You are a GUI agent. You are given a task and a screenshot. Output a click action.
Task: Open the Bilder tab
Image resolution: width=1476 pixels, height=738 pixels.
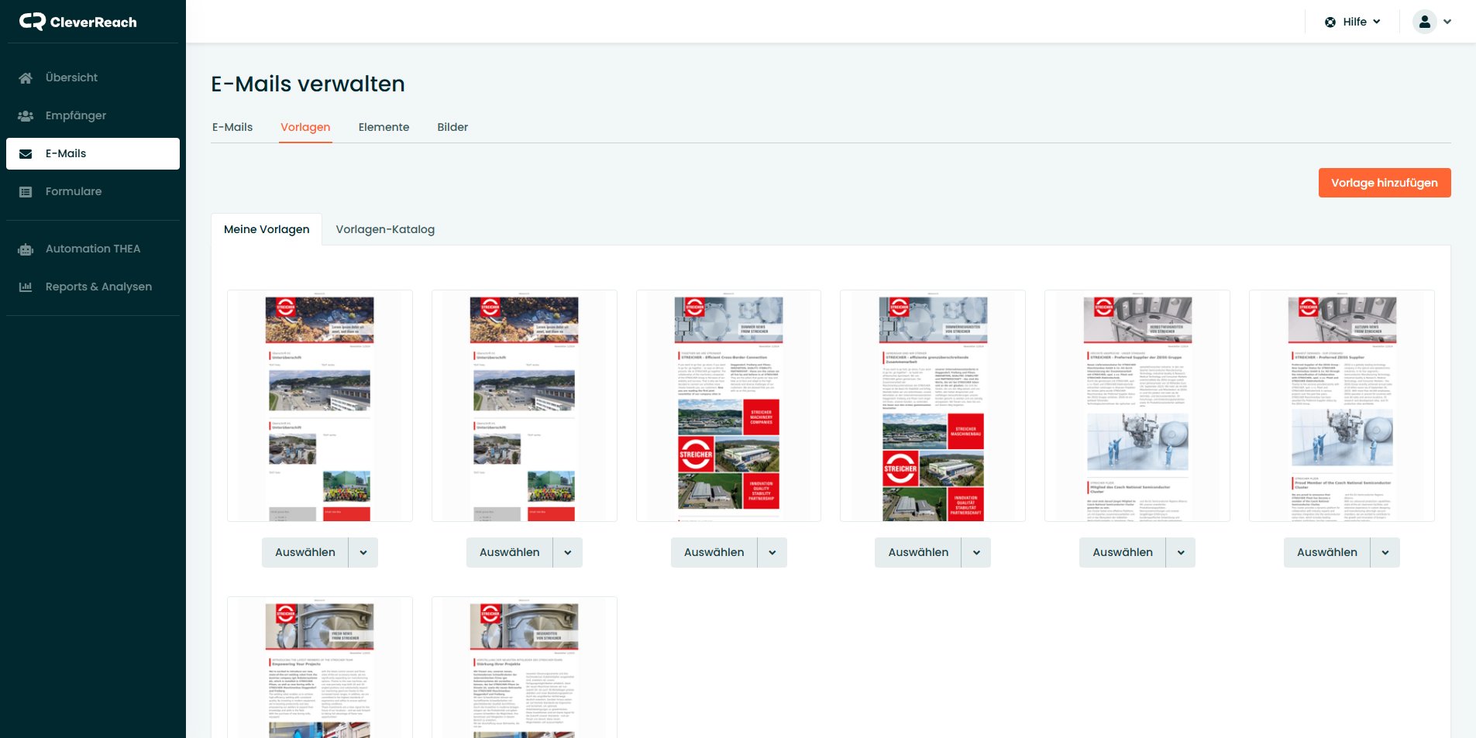tap(452, 127)
